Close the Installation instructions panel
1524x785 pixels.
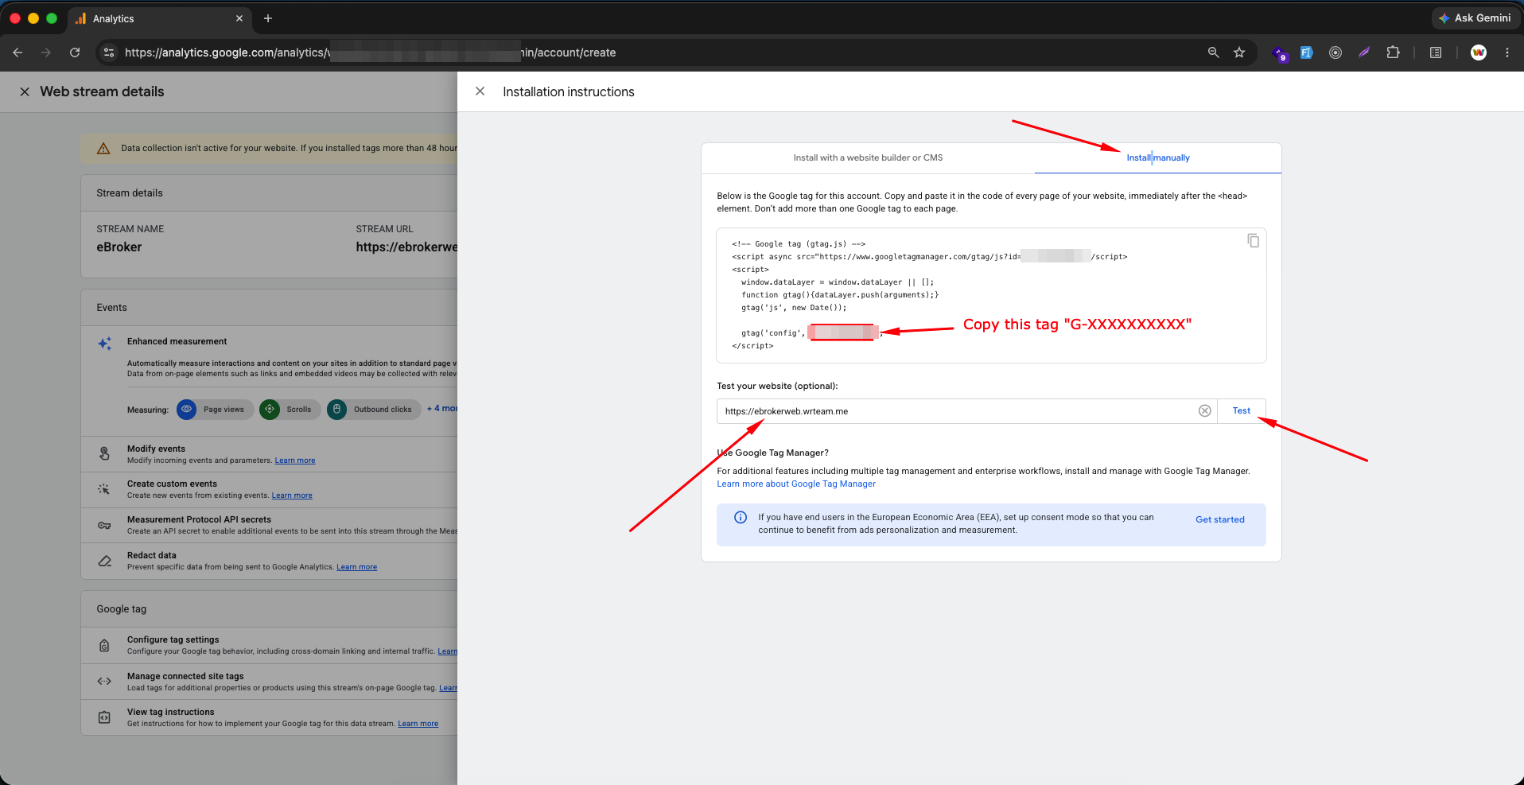point(480,91)
